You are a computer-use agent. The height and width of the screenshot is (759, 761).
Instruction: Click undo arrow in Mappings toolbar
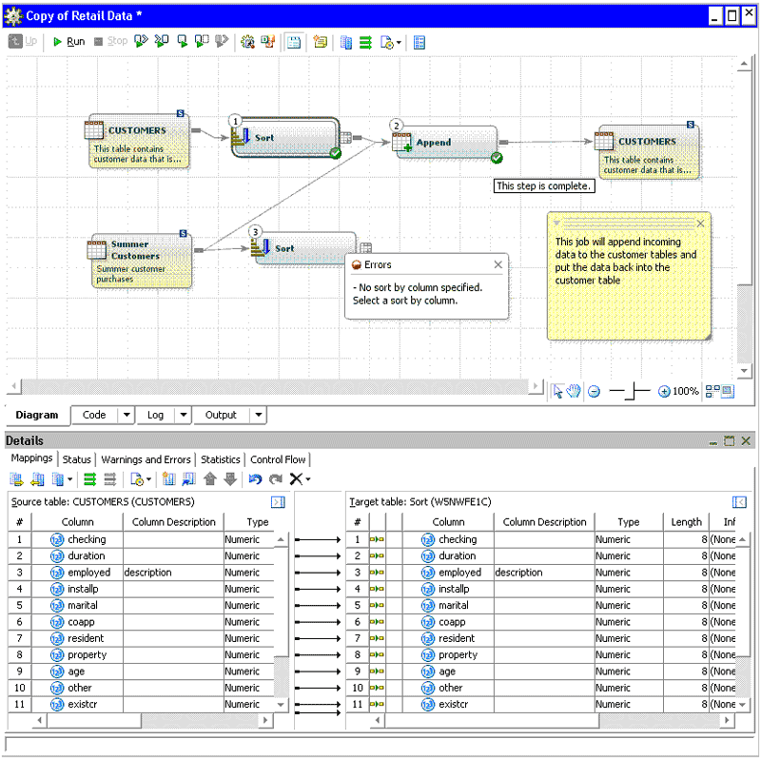254,479
